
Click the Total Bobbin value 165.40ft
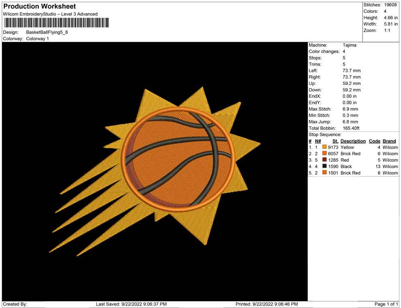351,128
